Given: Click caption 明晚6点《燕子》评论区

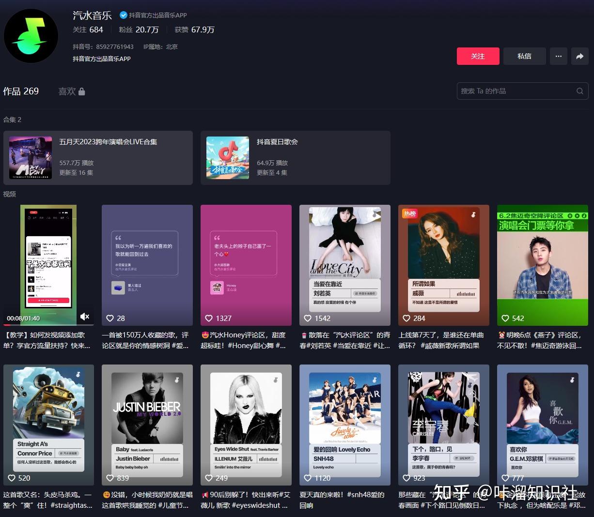Looking at the screenshot, I should click(x=540, y=340).
